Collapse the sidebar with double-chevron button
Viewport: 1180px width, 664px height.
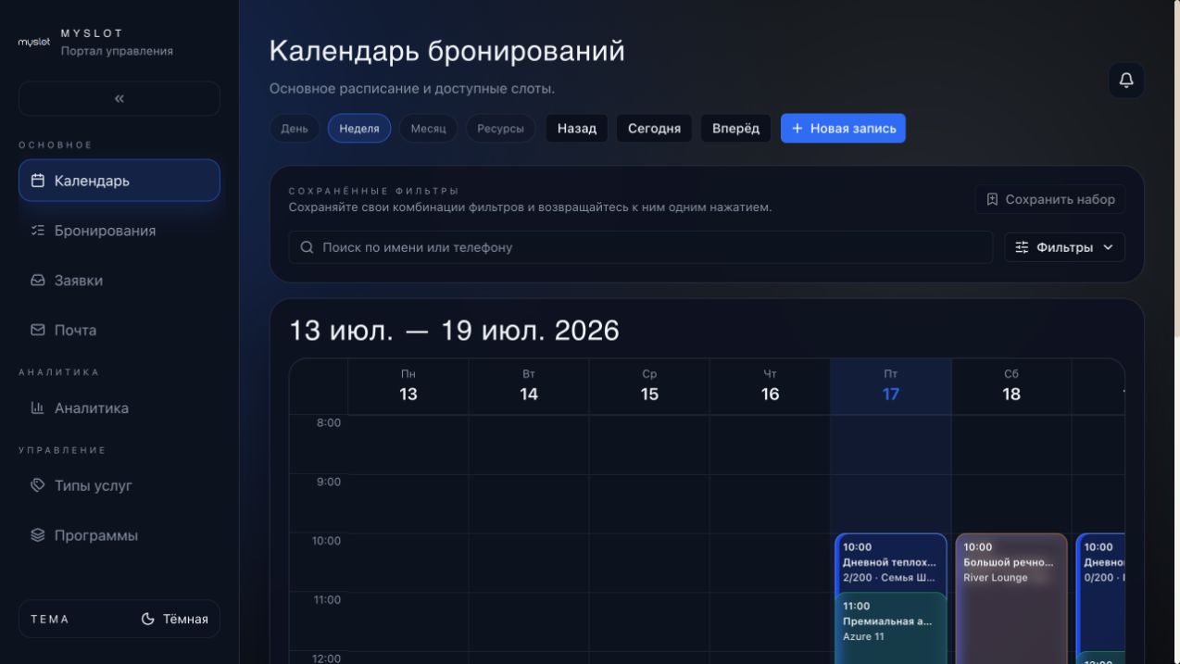pos(119,98)
